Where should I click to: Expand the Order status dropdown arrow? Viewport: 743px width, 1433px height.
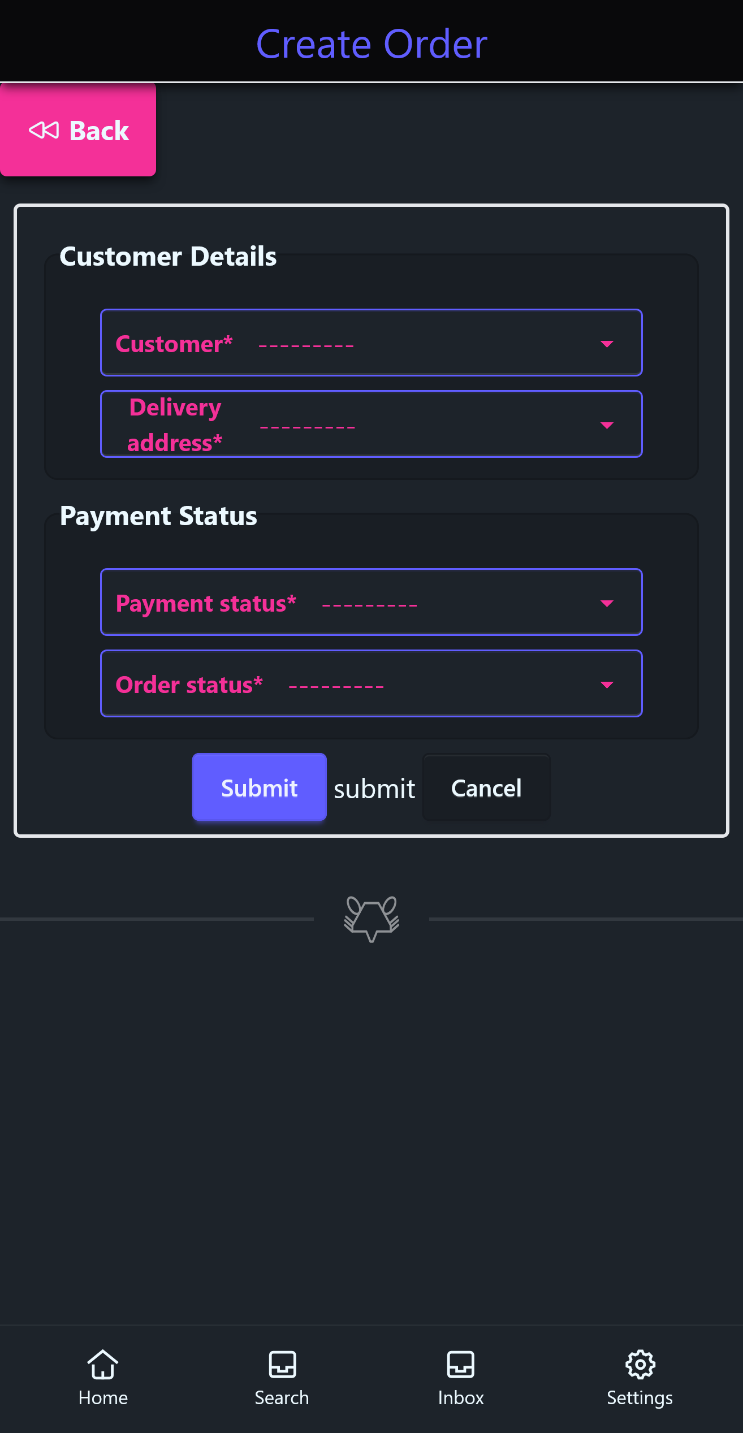click(607, 685)
